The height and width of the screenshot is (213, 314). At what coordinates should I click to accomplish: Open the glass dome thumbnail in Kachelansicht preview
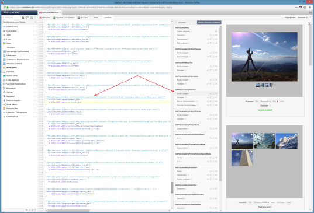click(x=264, y=141)
